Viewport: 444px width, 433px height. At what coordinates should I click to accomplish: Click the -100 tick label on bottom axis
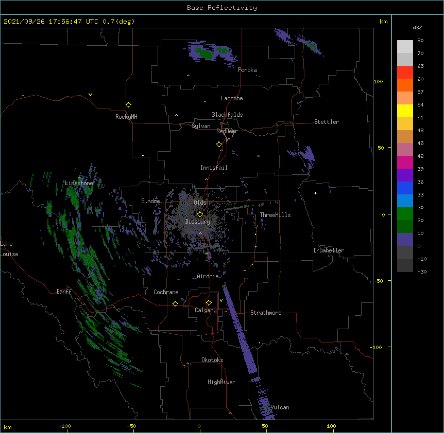point(64,426)
